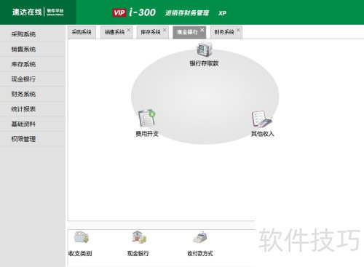Open the 费用开支 clipboard icon
This screenshot has width=364, height=267.
[x=146, y=118]
